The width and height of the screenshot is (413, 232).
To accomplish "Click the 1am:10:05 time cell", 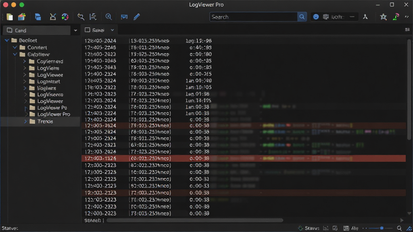I will [x=198, y=87].
